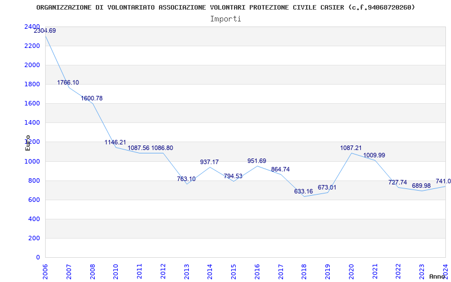Viewport: 451px width, 282px height.
Task: Click the x-axis year 2017
Action: tap(281, 271)
